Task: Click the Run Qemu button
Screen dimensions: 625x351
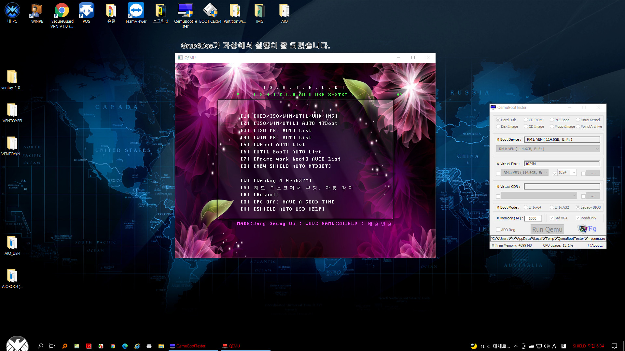Action: point(547,229)
